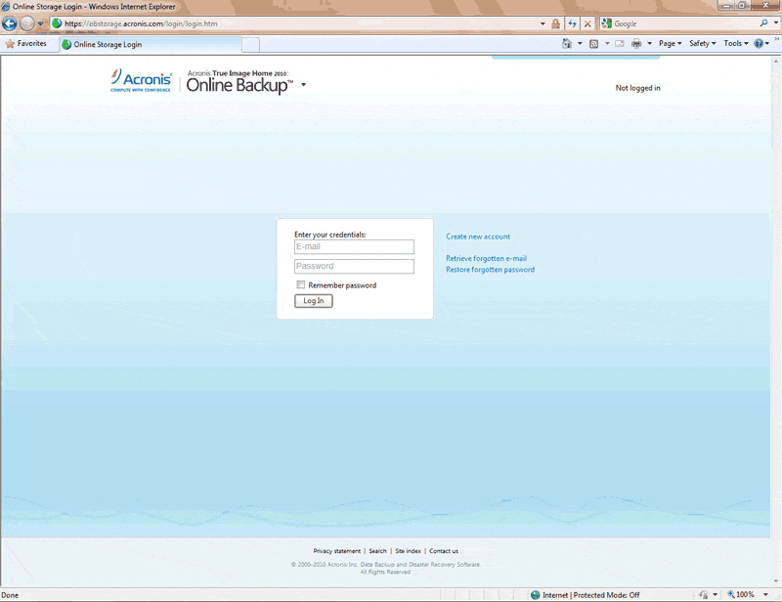Click the Search footer link
Screen dimensions: 782x602
(x=377, y=551)
